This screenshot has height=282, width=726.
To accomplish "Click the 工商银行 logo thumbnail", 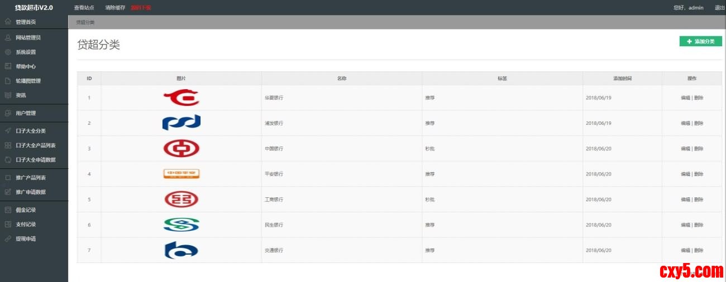I will tap(181, 200).
